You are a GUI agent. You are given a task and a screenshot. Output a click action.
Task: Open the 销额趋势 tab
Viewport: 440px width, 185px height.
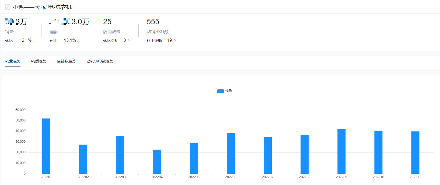click(39, 61)
